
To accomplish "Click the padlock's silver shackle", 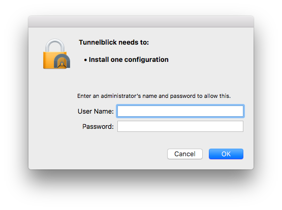I will tap(55, 46).
